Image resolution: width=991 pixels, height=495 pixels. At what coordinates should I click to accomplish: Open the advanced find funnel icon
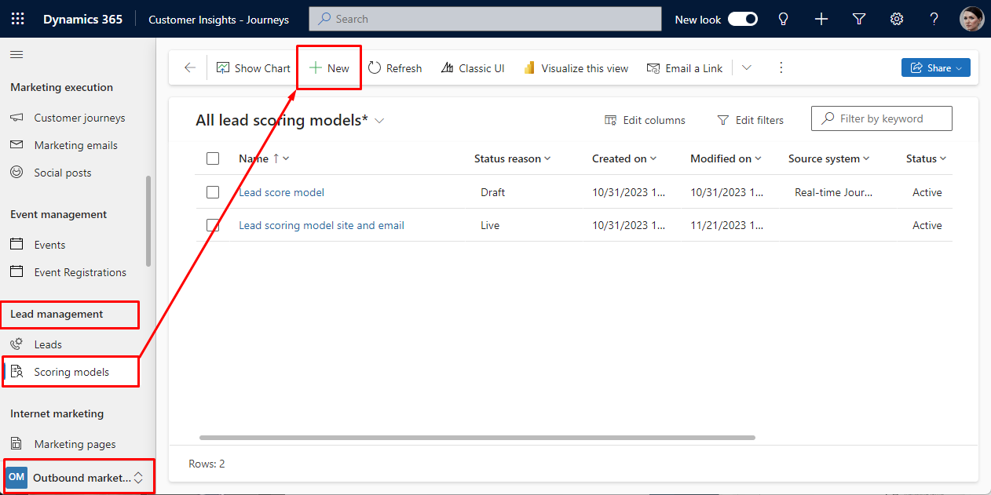(859, 19)
